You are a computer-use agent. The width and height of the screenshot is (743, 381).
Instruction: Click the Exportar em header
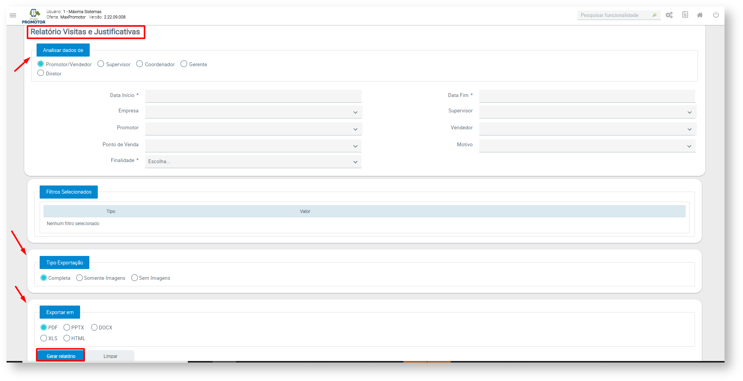[60, 312]
